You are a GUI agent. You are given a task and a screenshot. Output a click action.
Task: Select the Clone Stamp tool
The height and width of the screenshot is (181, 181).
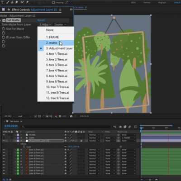pos(12,2)
